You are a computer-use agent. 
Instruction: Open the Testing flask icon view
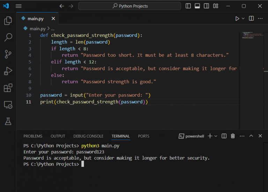pyautogui.click(x=8, y=121)
